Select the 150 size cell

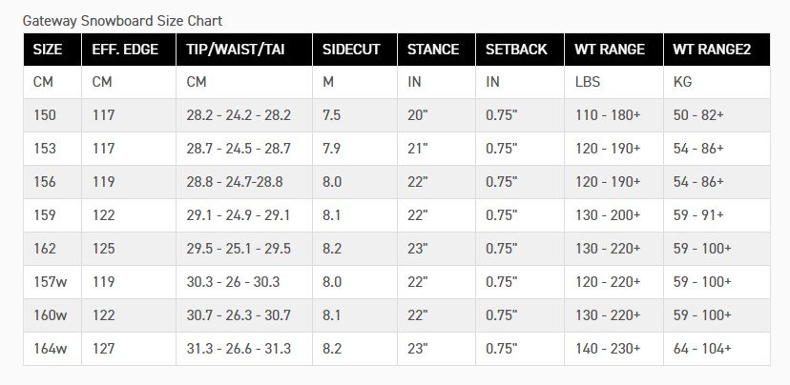[52, 115]
